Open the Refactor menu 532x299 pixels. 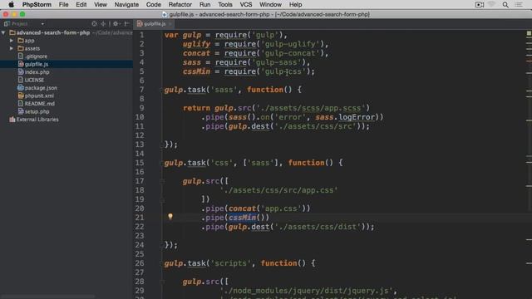click(180, 4)
